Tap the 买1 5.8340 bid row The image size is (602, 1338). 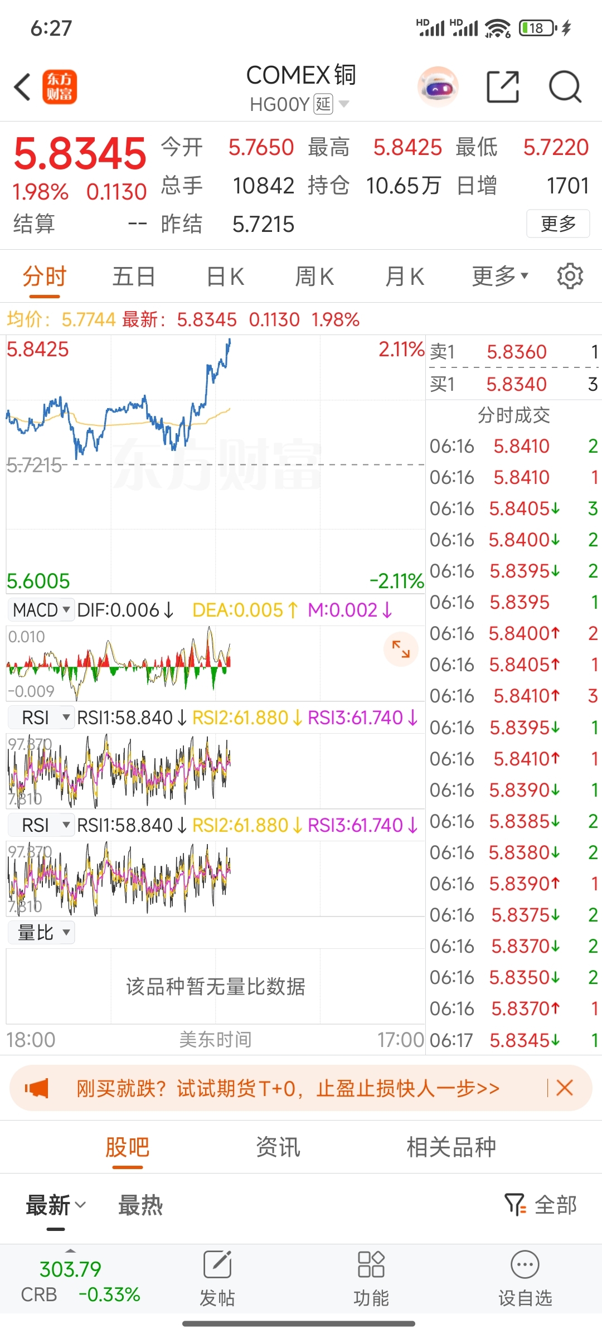(x=513, y=384)
